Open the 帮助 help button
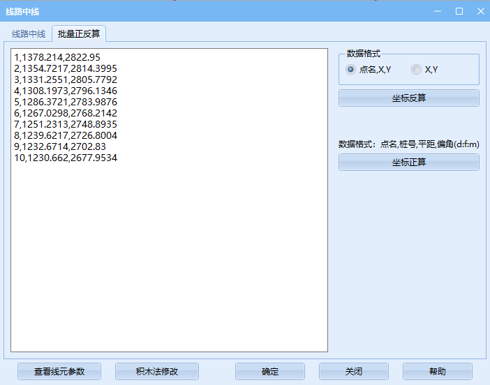Screen dimensions: 490x385 (438, 372)
